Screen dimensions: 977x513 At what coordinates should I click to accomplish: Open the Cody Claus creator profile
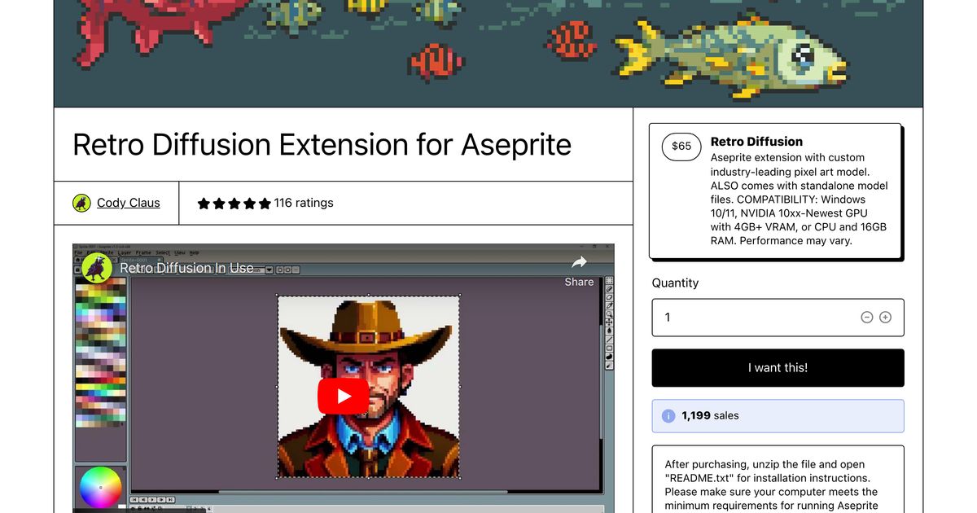[128, 203]
